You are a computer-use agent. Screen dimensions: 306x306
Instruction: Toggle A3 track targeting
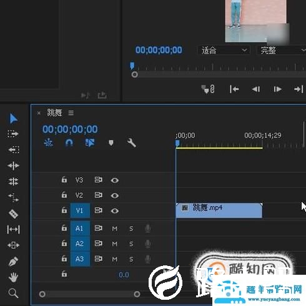[x=80, y=259]
